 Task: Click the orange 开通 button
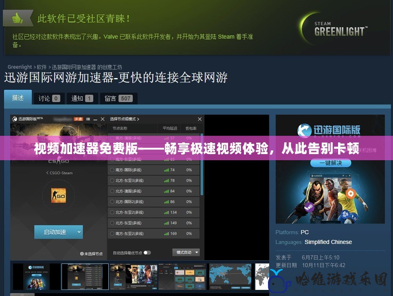point(78,119)
